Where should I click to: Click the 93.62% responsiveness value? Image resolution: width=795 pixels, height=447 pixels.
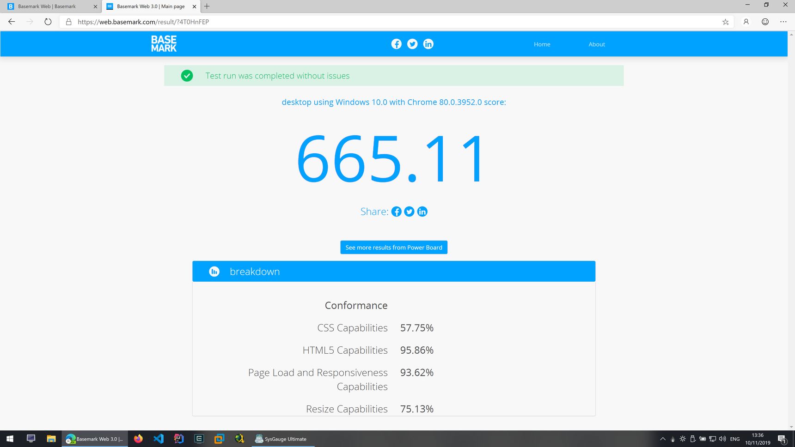(416, 373)
